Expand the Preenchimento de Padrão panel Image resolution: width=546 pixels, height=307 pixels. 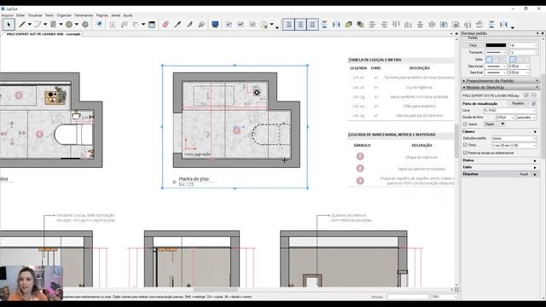[x=501, y=81]
